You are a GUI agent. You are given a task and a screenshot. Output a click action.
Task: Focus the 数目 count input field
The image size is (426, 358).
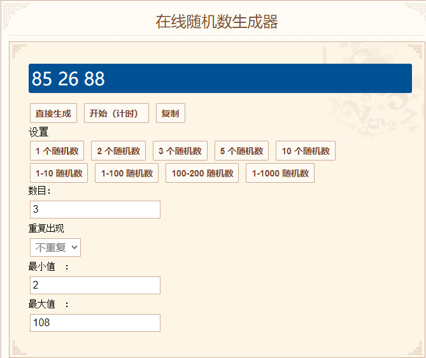click(95, 210)
